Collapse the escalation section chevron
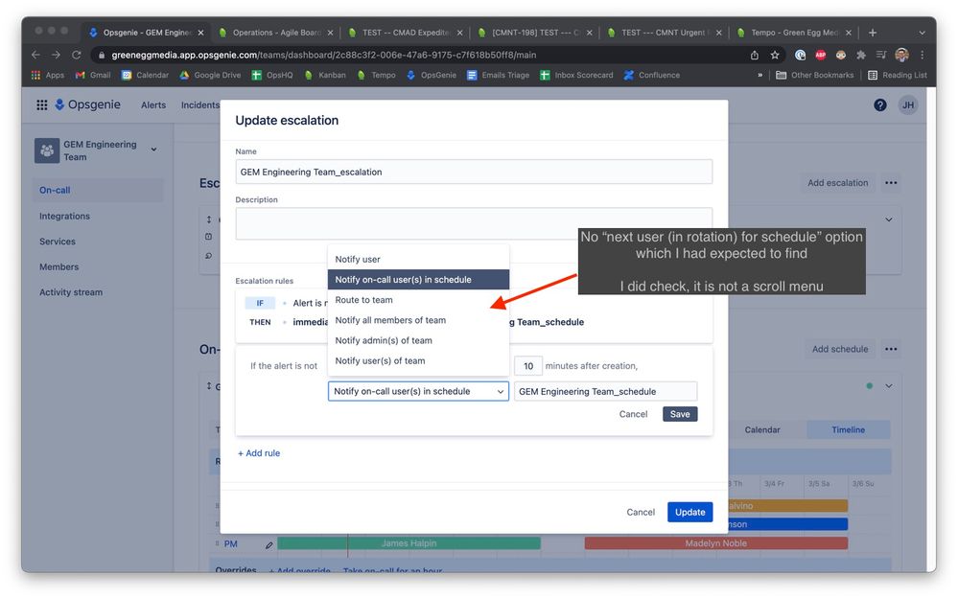The image size is (958, 599). (888, 219)
